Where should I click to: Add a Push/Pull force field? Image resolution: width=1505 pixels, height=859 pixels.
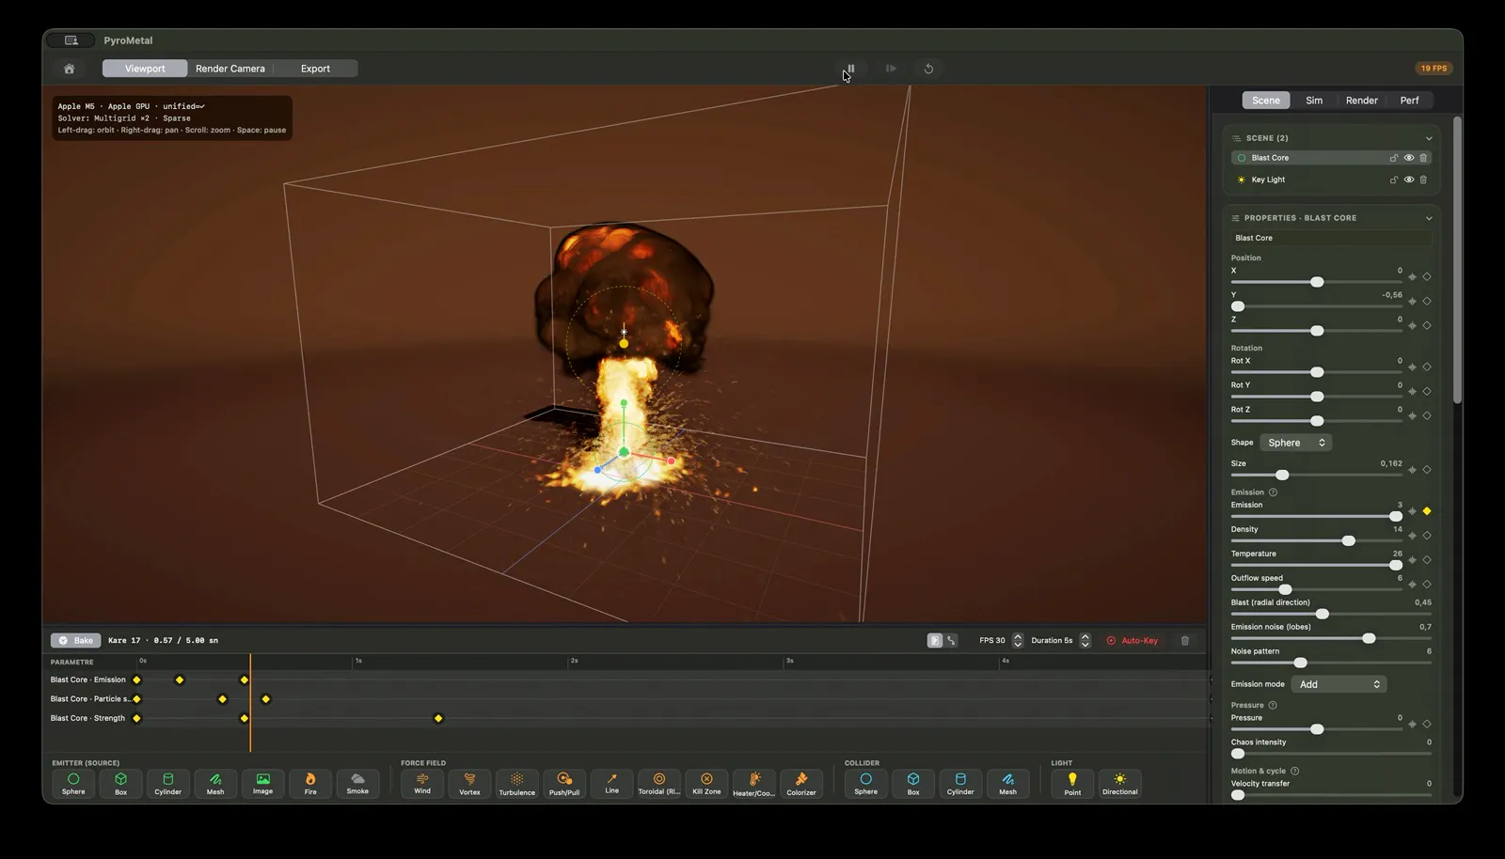click(x=564, y=783)
